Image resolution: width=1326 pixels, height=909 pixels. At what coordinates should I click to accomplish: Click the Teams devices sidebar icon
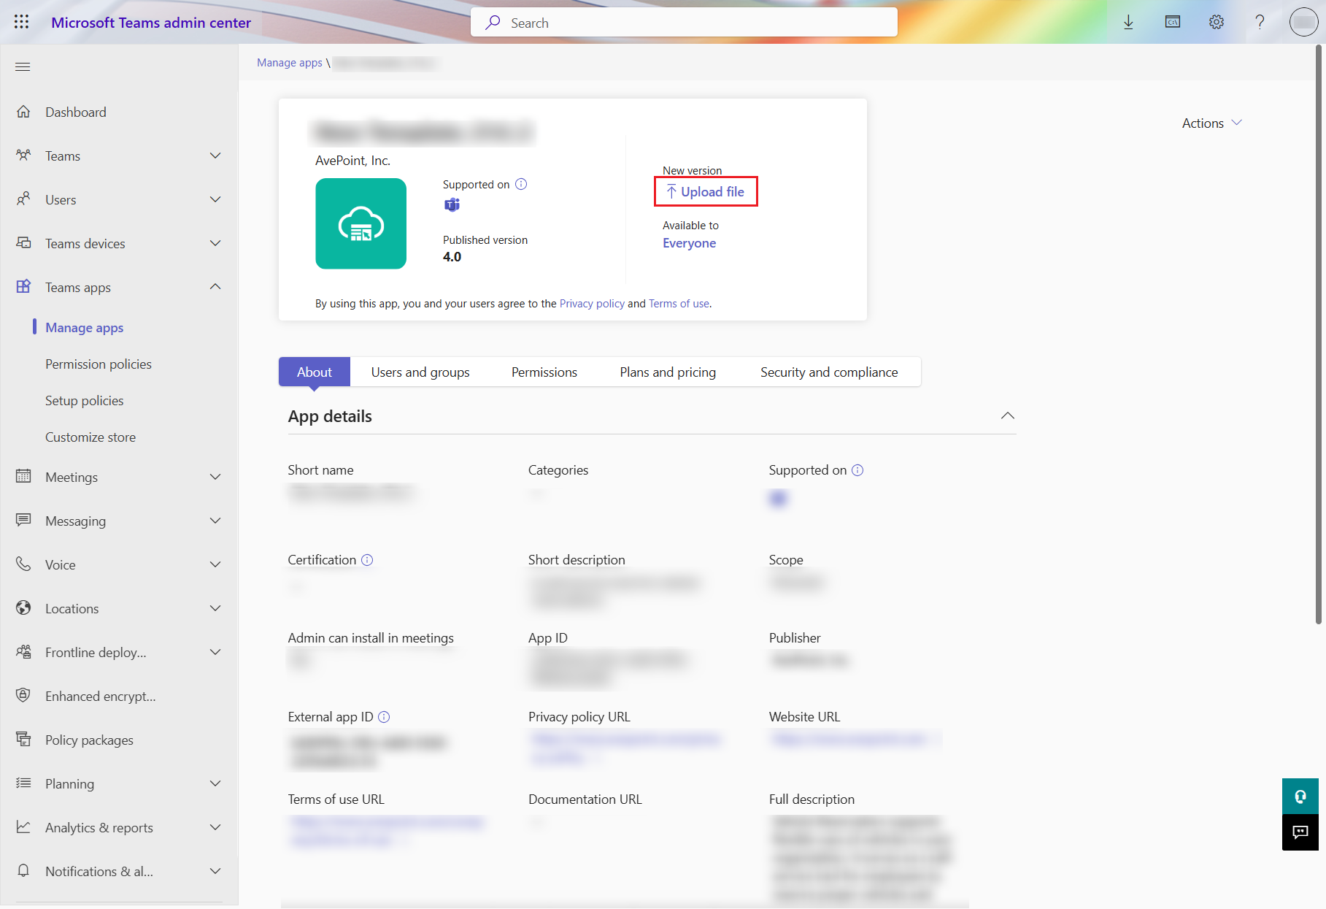[24, 242]
